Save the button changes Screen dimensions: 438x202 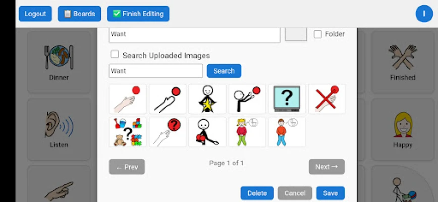331,193
